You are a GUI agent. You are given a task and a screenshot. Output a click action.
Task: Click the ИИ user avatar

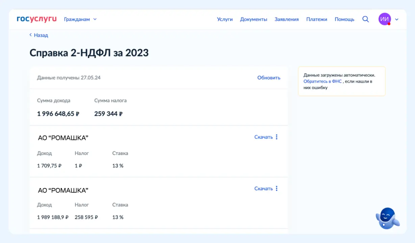click(x=384, y=19)
